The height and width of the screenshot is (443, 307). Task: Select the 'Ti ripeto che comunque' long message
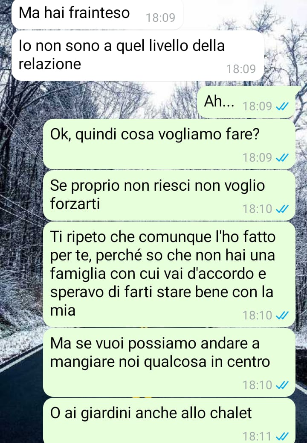click(x=169, y=275)
